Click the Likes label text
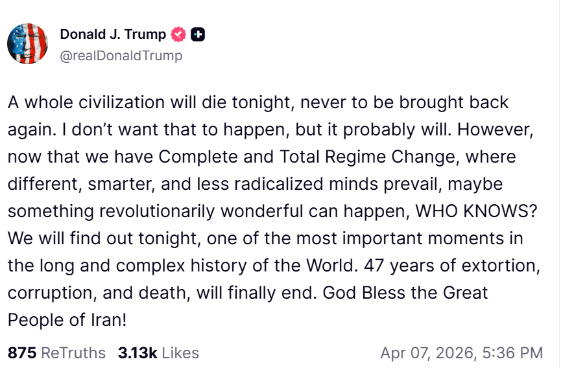This screenshot has height=368, width=563. tap(180, 353)
